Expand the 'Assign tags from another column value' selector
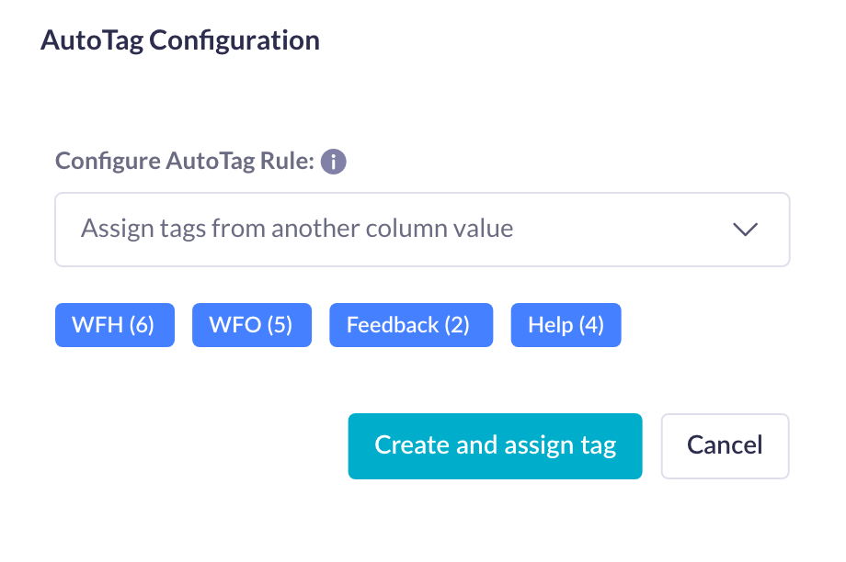Image resolution: width=846 pixels, height=562 pixels. 422,229
